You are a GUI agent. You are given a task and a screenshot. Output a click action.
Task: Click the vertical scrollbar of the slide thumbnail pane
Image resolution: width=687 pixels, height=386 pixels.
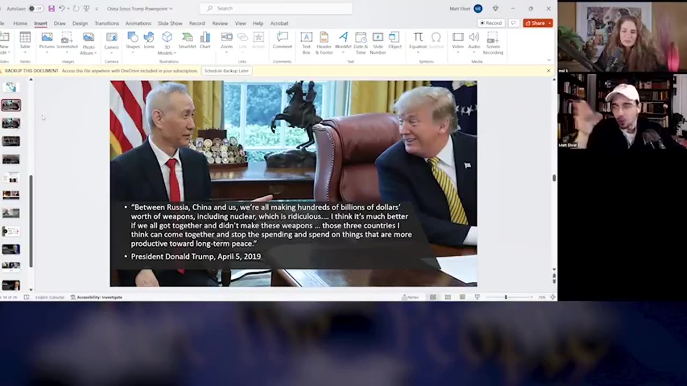(31, 221)
